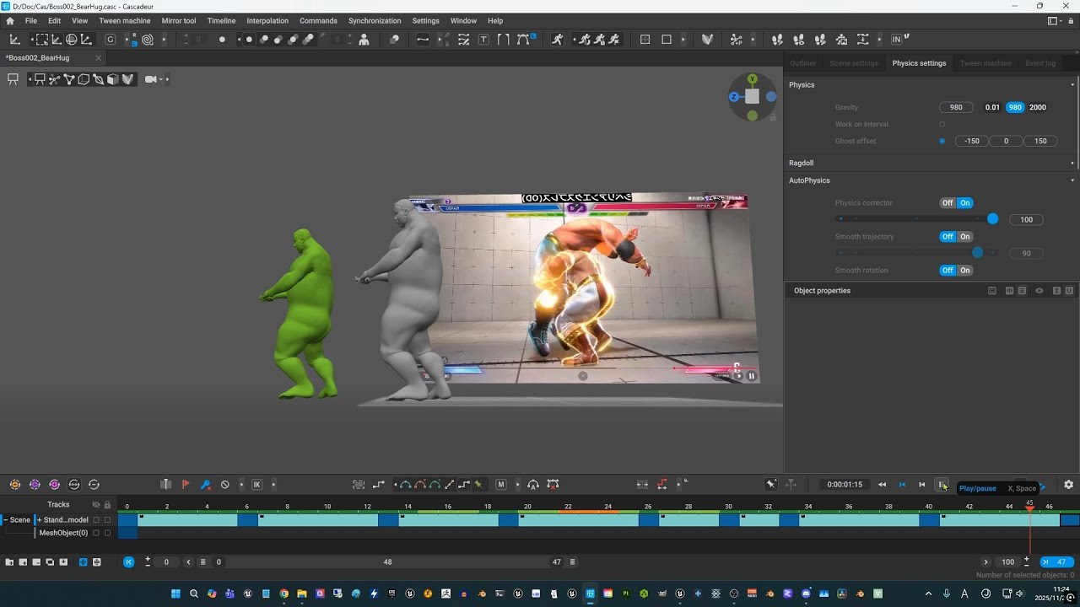This screenshot has width=1080, height=607.
Task: Adjust the Physics corrector slider handle
Action: (992, 219)
